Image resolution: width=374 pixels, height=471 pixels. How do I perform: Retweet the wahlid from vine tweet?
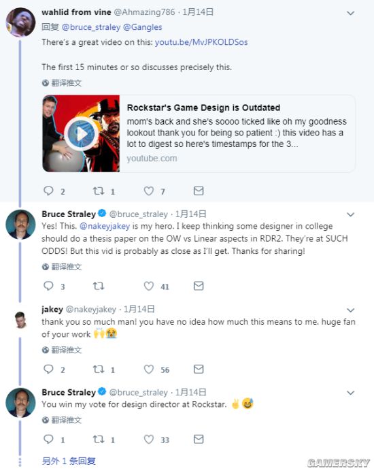(x=98, y=191)
